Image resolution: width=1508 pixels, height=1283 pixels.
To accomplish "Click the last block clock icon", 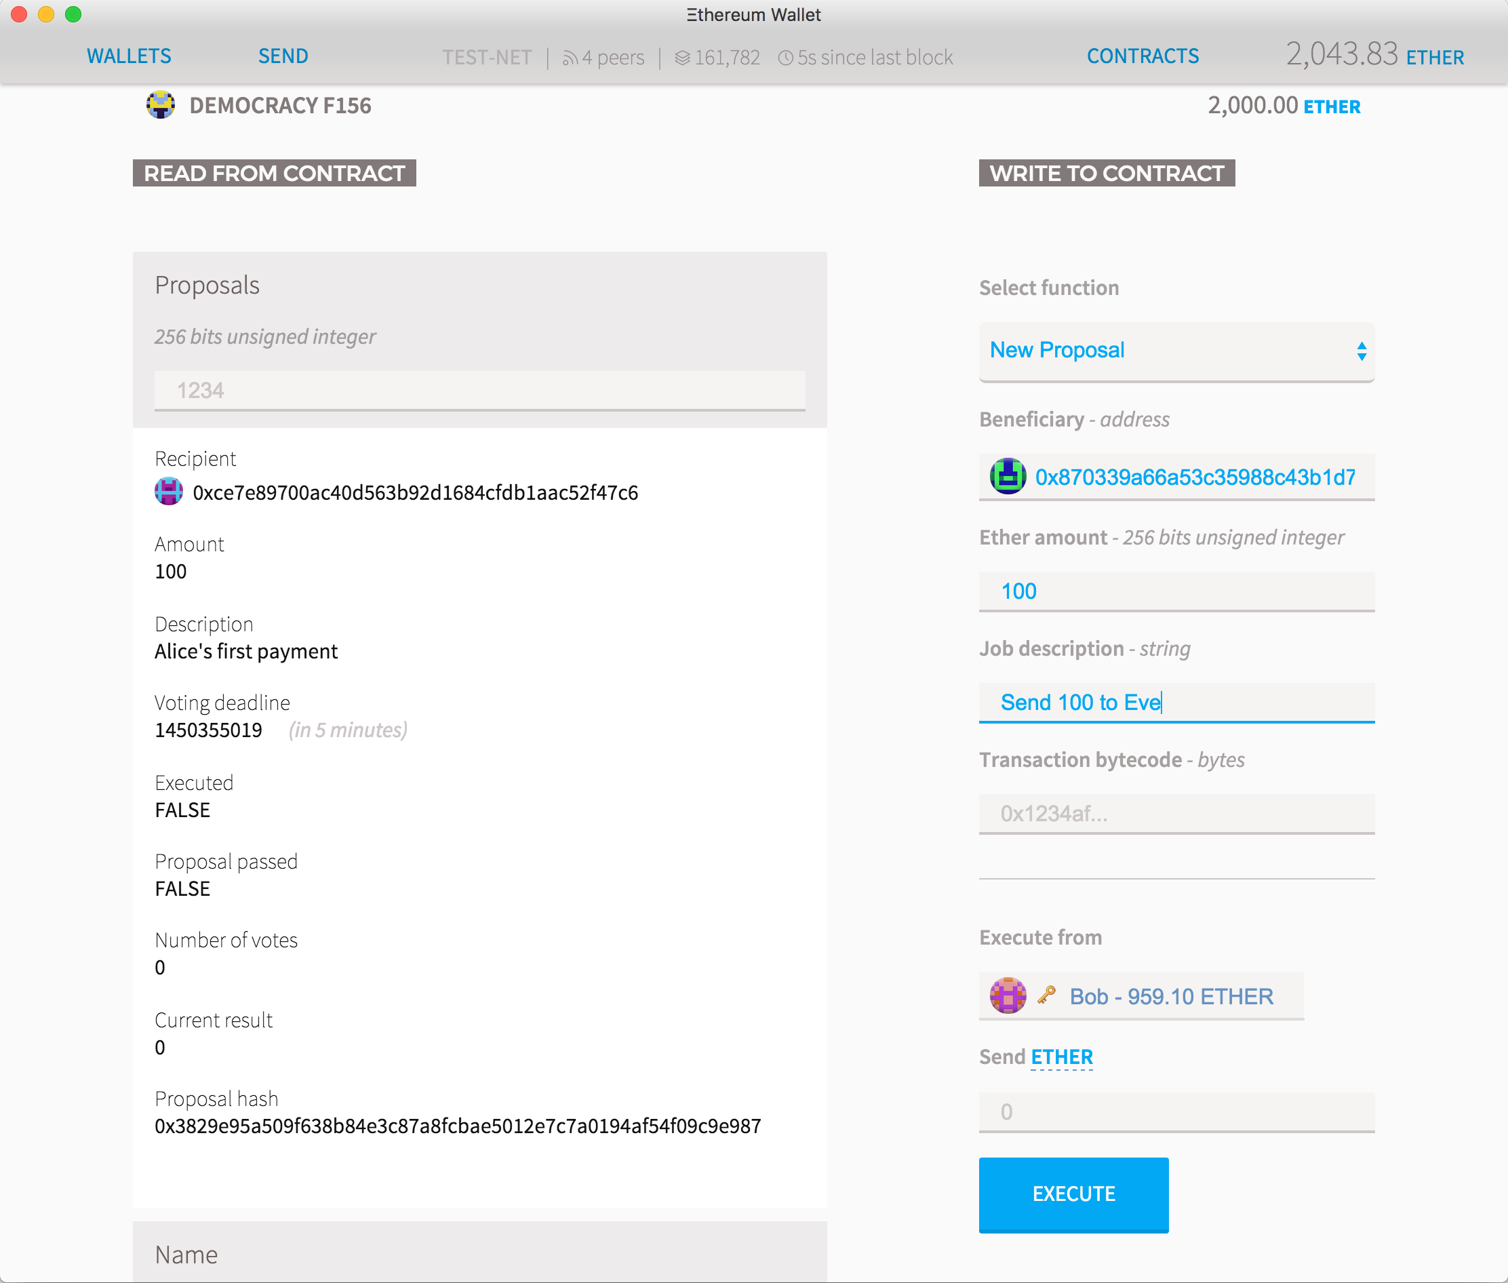I will coord(785,58).
